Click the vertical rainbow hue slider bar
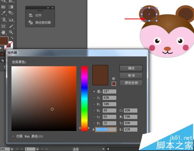Viewport: 194px width, 151px height. pos(84,98)
